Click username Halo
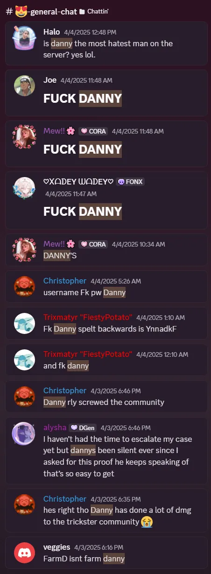The width and height of the screenshot is (211, 574). (x=52, y=32)
